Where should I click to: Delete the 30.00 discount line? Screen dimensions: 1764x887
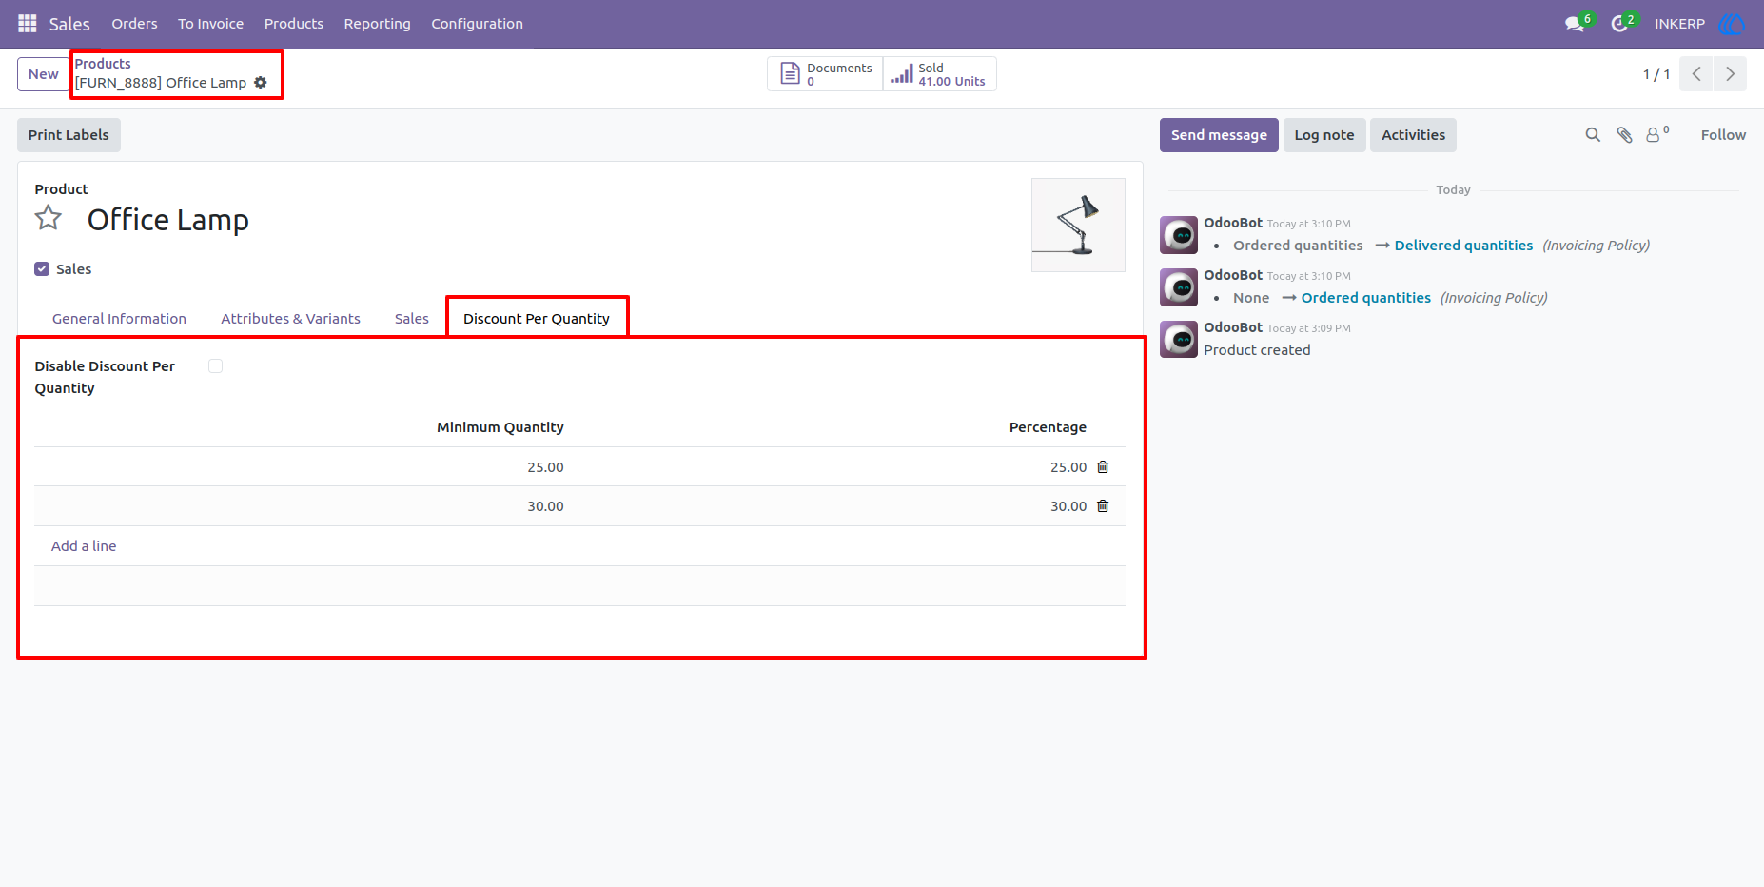pos(1103,505)
